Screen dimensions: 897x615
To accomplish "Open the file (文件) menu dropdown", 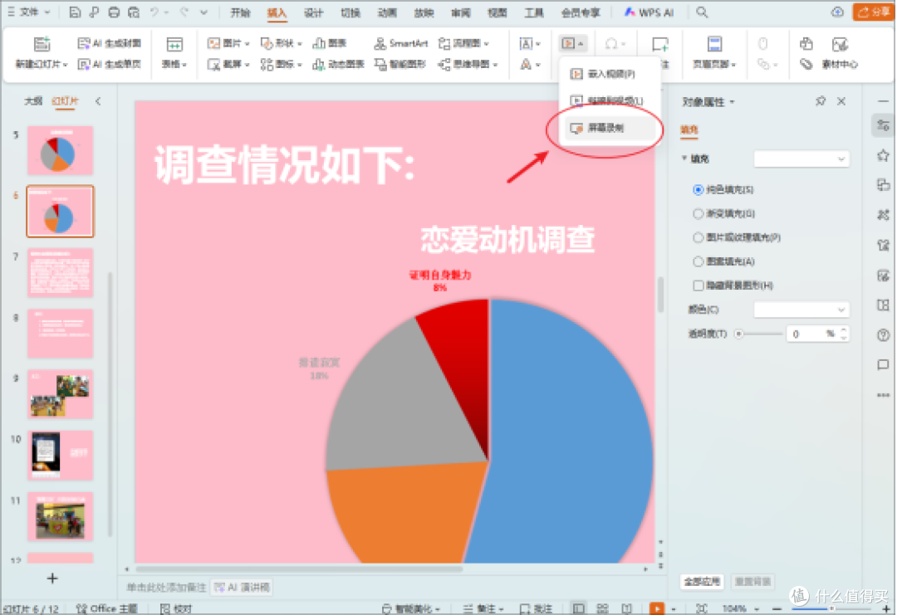I will click(x=30, y=12).
